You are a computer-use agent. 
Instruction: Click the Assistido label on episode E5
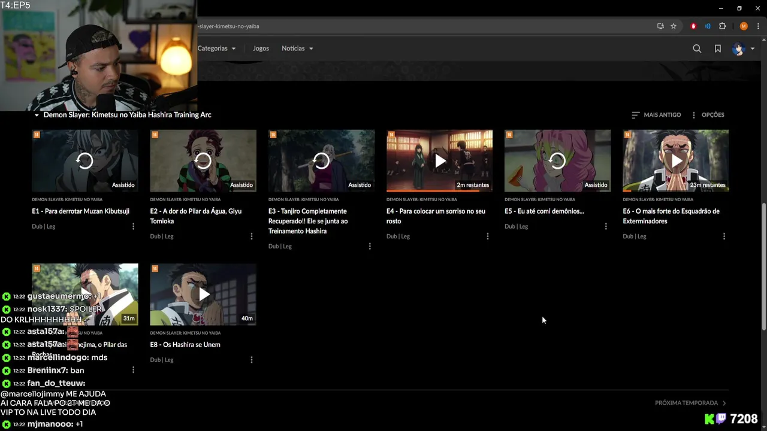tap(596, 185)
